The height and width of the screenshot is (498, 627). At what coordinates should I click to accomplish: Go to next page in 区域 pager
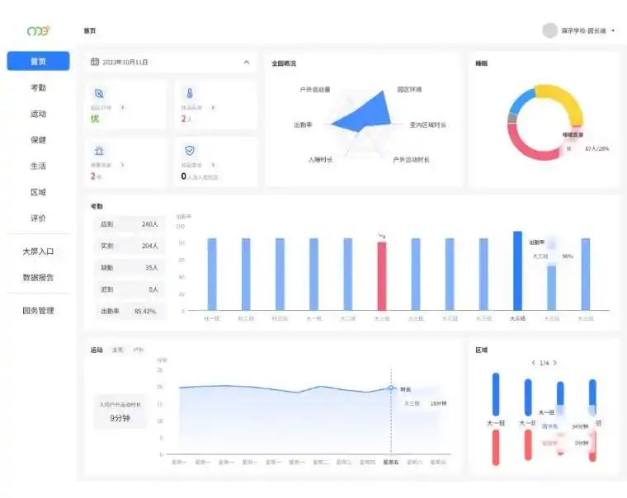coord(555,363)
